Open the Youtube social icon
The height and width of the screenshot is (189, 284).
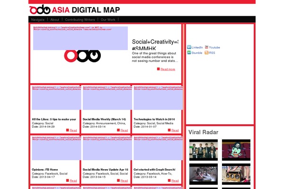(x=206, y=47)
